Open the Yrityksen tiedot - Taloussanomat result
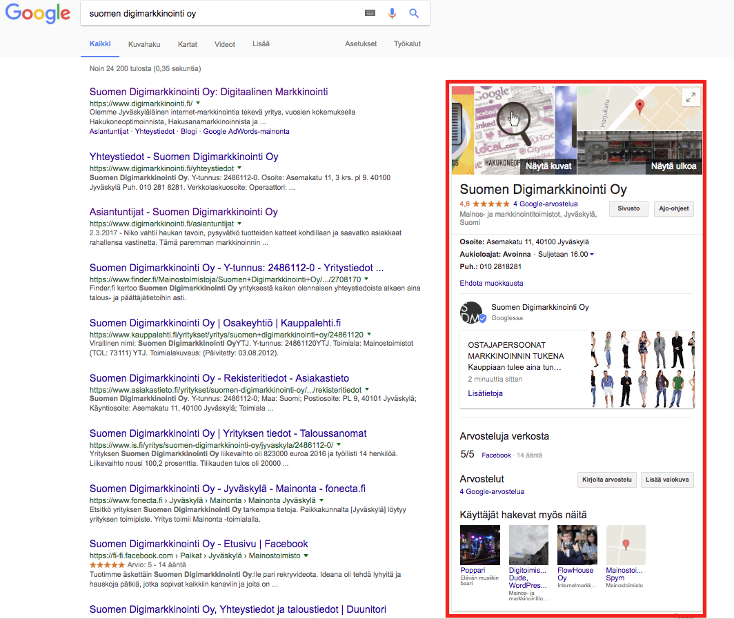The width and height of the screenshot is (734, 619). point(228,433)
